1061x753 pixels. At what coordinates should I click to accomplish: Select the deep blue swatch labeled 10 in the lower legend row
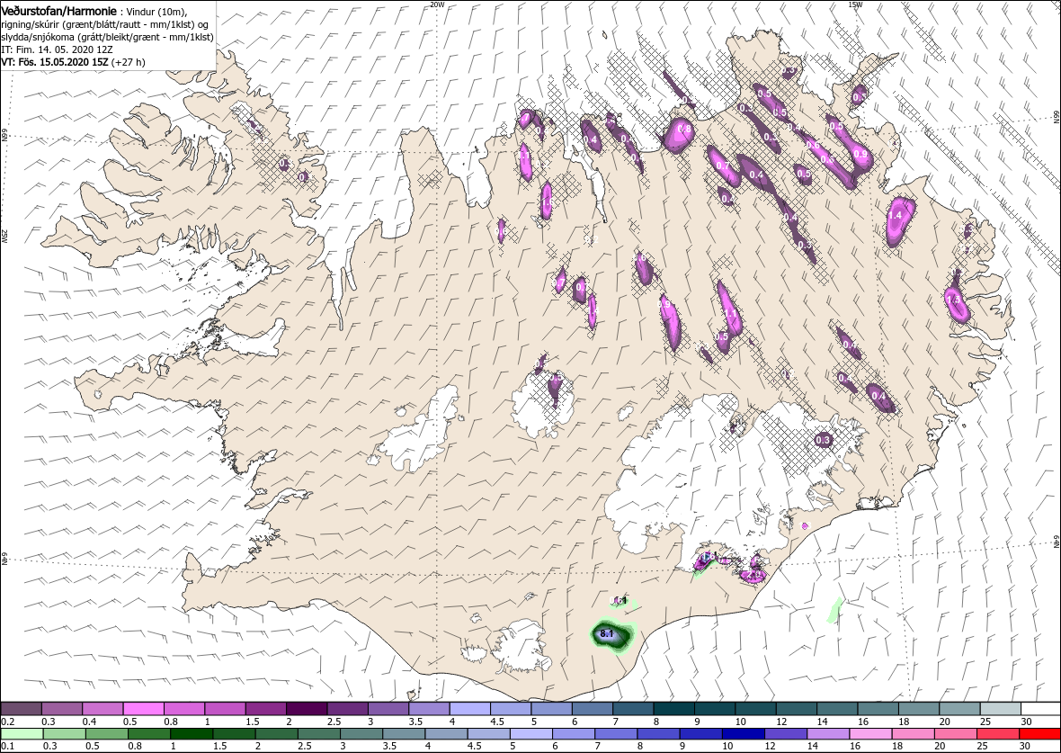[x=743, y=734]
